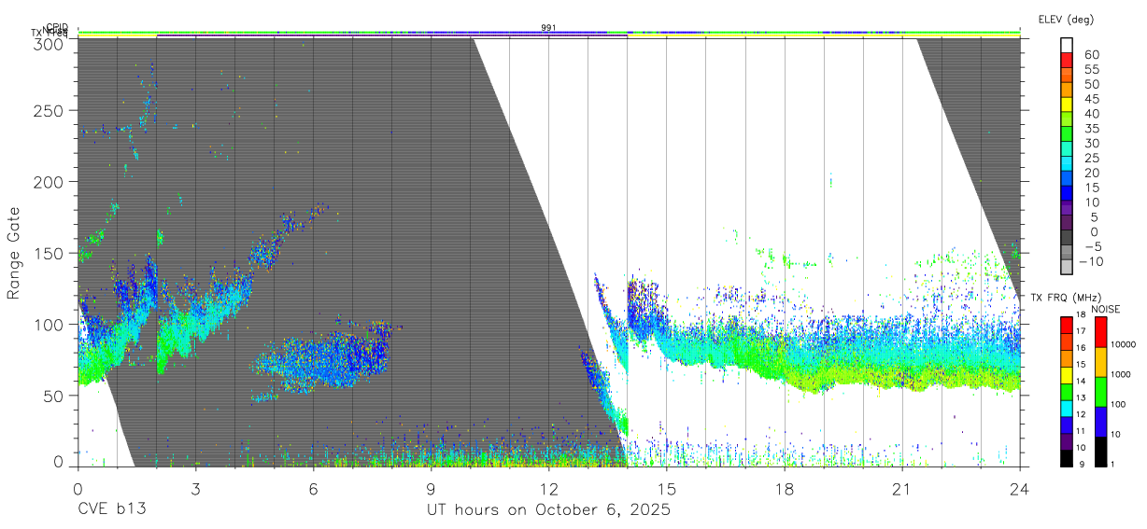Select the green ELEV swatch between 35 and 30

(x=1068, y=134)
